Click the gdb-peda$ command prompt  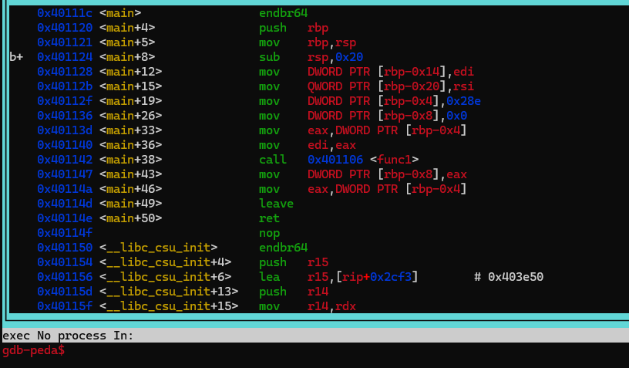tap(34, 350)
